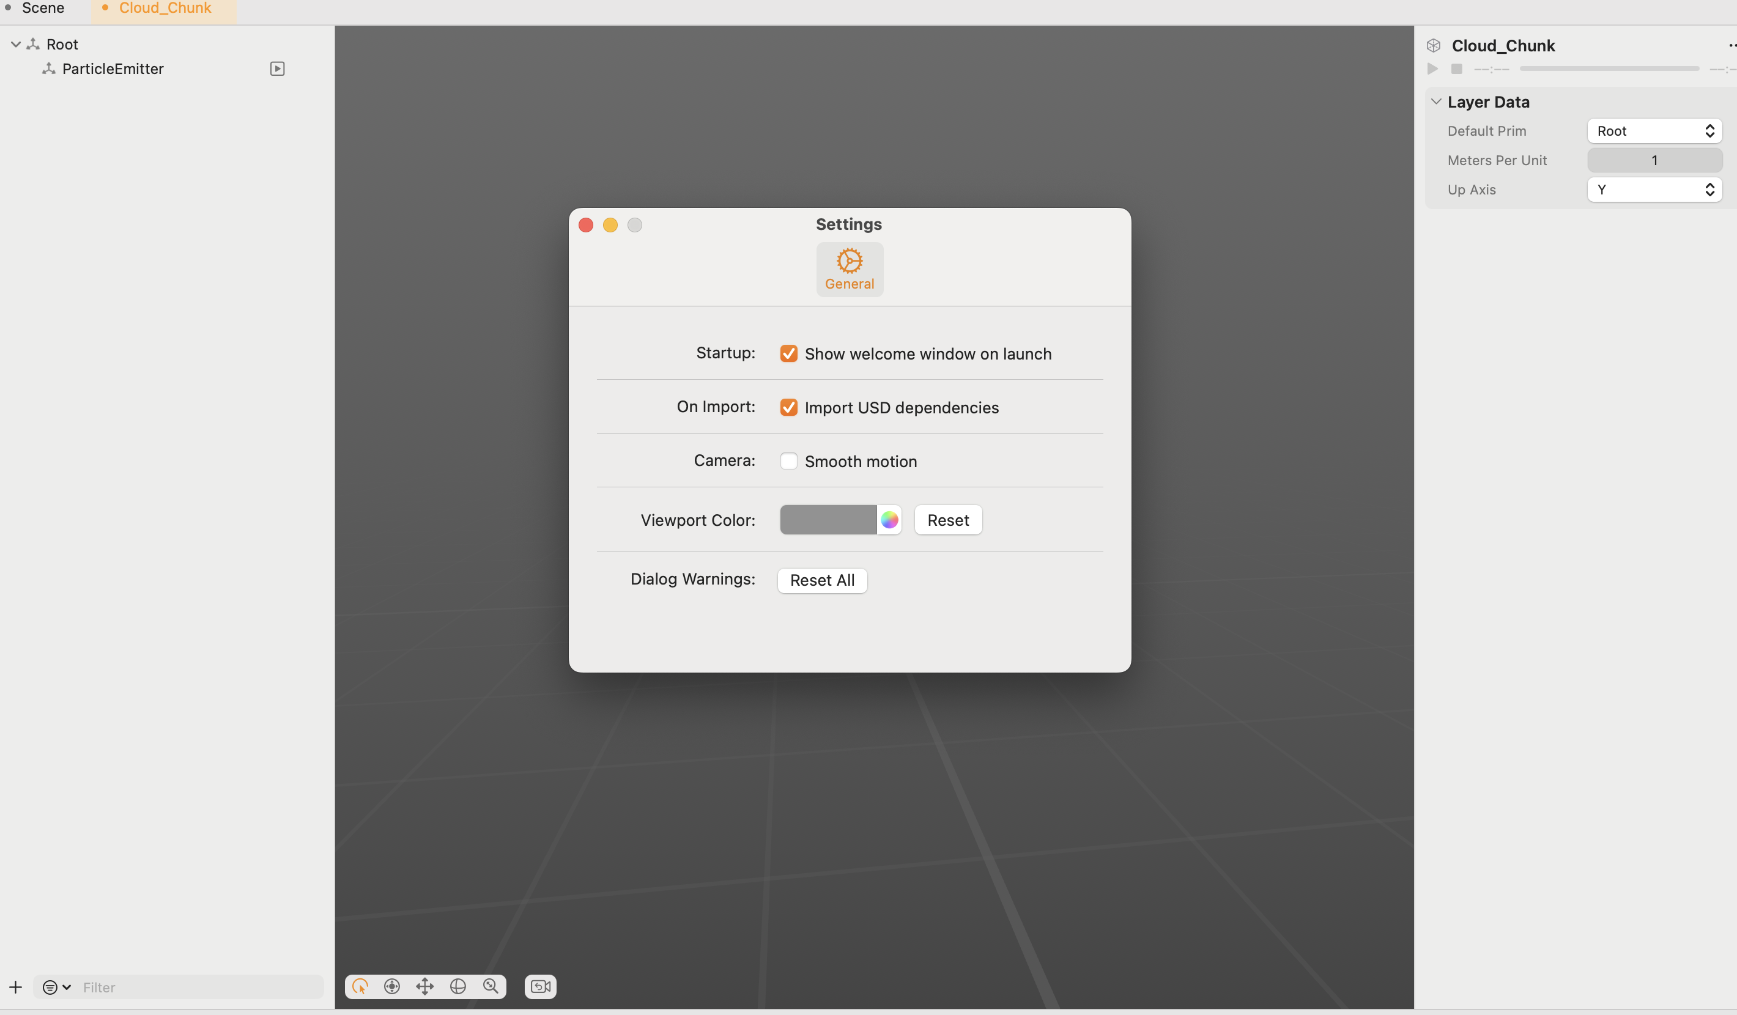The width and height of the screenshot is (1737, 1015).
Task: Click the gray Viewport Color swatch
Action: point(828,520)
